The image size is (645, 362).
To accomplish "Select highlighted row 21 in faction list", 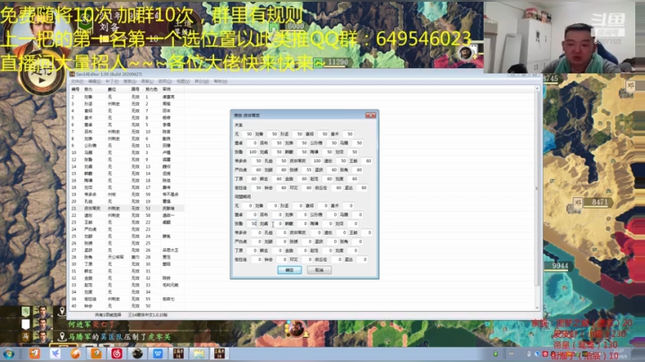I will (126, 208).
